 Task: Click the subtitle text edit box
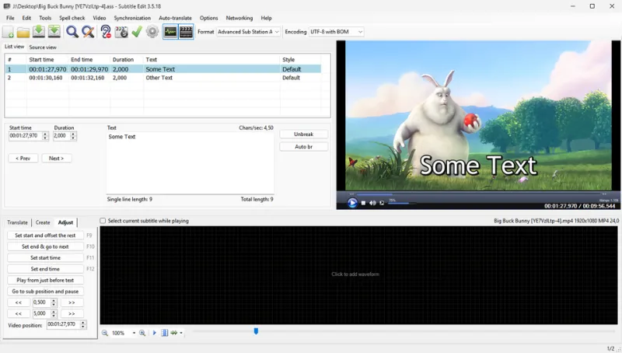190,163
